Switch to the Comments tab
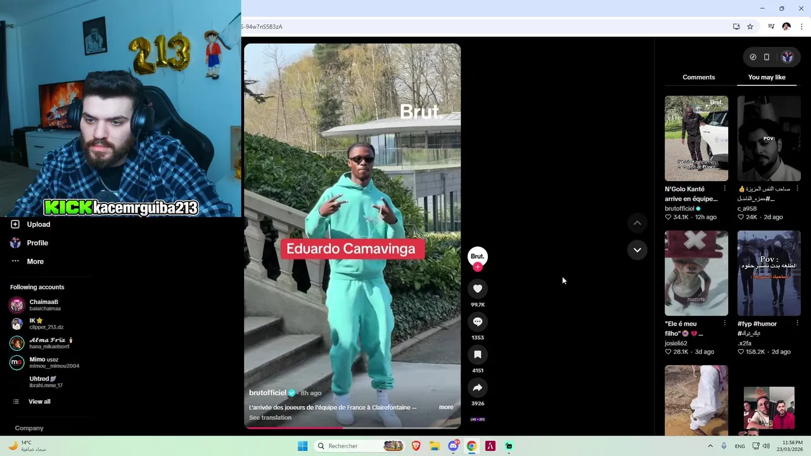The image size is (811, 456). (x=699, y=77)
